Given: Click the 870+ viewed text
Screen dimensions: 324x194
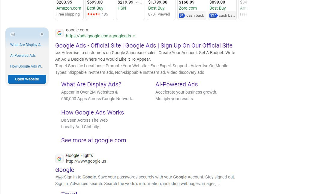Looking at the screenshot, I should pos(159,14).
